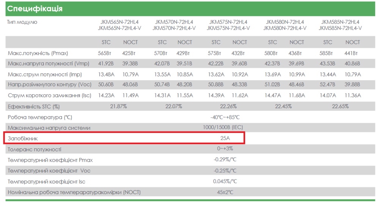Select the 25A fuse value
This screenshot has width=379, height=206.
coord(225,139)
